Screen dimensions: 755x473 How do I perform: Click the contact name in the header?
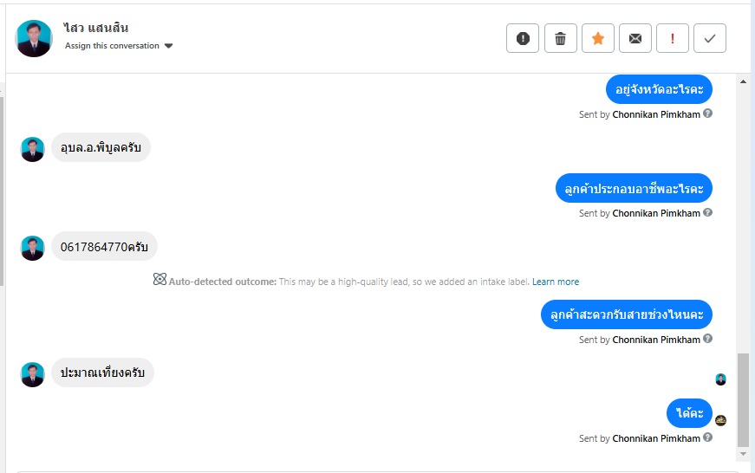96,28
